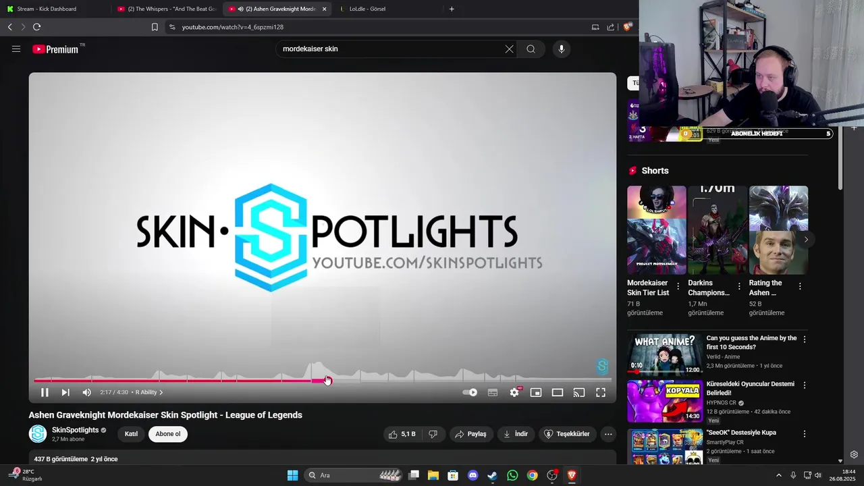
Task: Play the What Anime thumbnail video
Action: (665, 354)
